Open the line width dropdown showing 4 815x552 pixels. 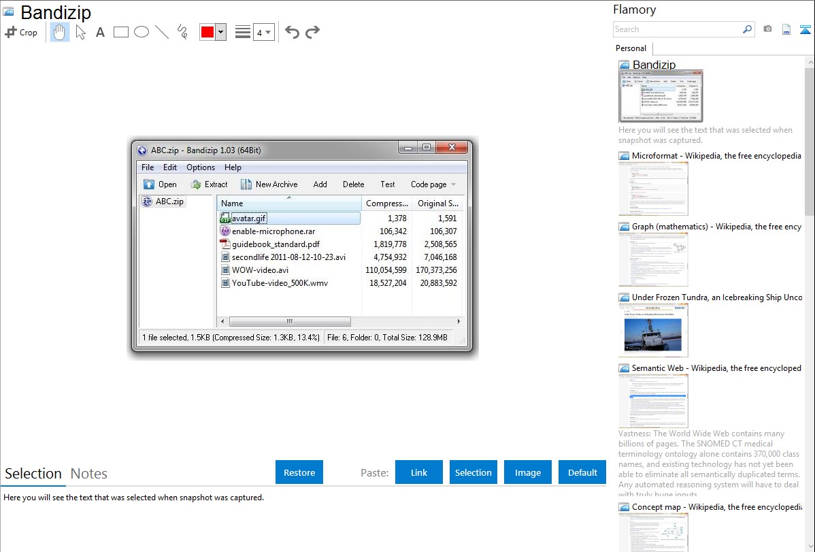[x=264, y=32]
